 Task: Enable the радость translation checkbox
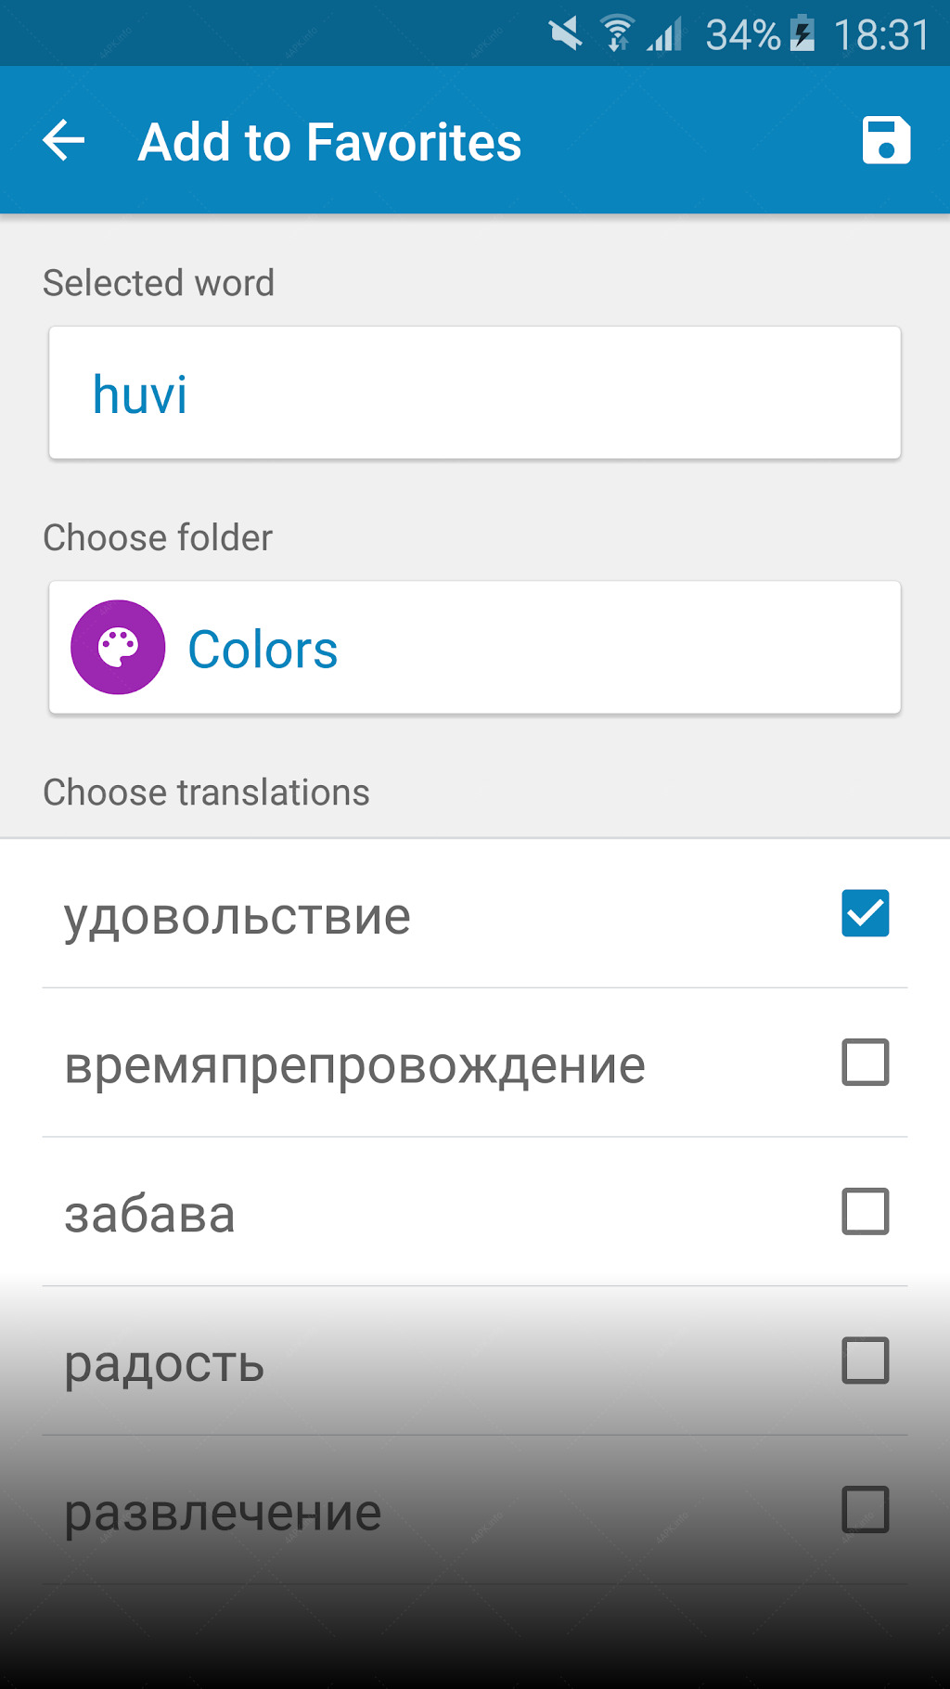pyautogui.click(x=866, y=1360)
